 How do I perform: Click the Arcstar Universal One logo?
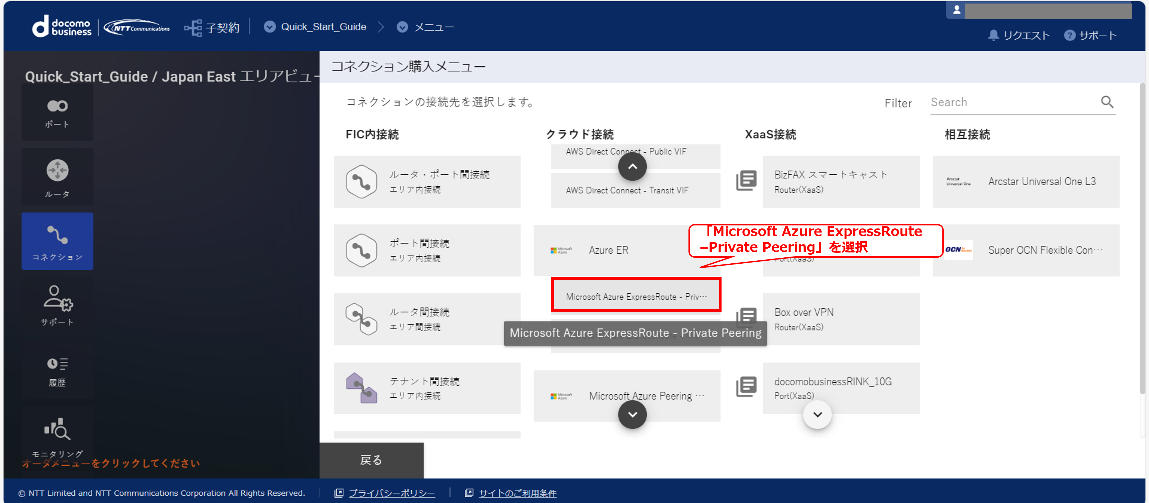coord(958,181)
